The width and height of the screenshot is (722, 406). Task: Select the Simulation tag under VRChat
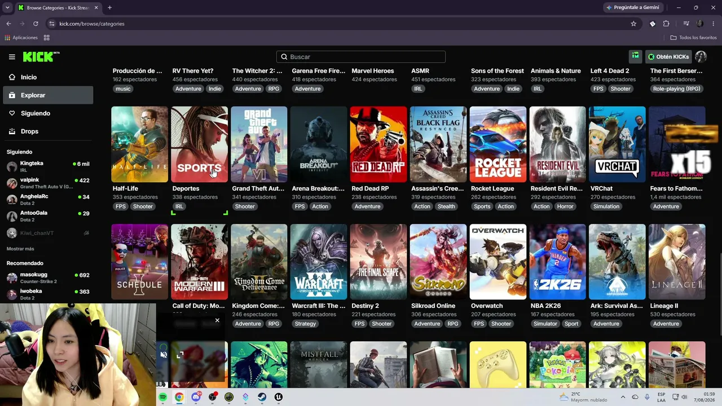(606, 206)
